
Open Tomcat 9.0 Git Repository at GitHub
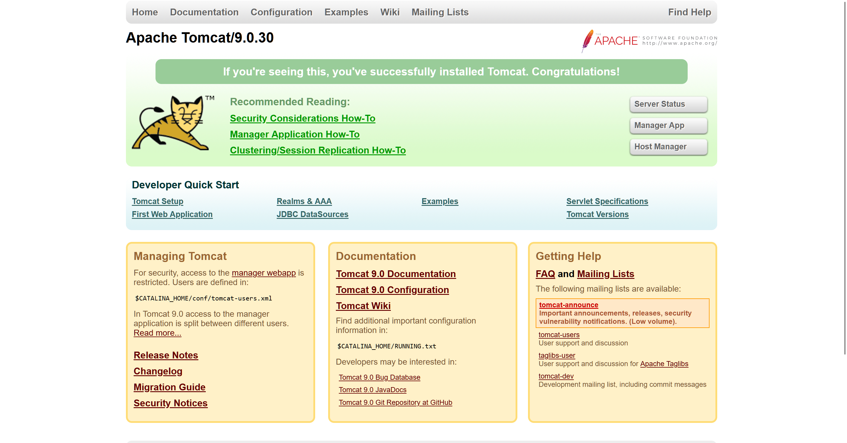coord(395,402)
